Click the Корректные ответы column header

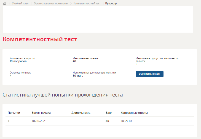134,113
